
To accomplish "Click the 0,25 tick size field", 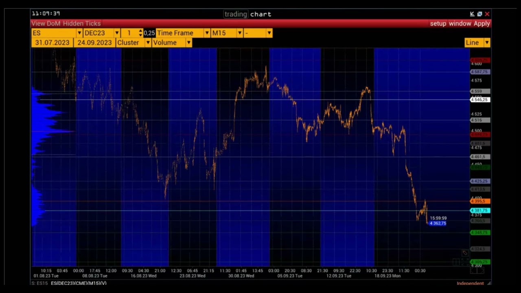I will 149,33.
